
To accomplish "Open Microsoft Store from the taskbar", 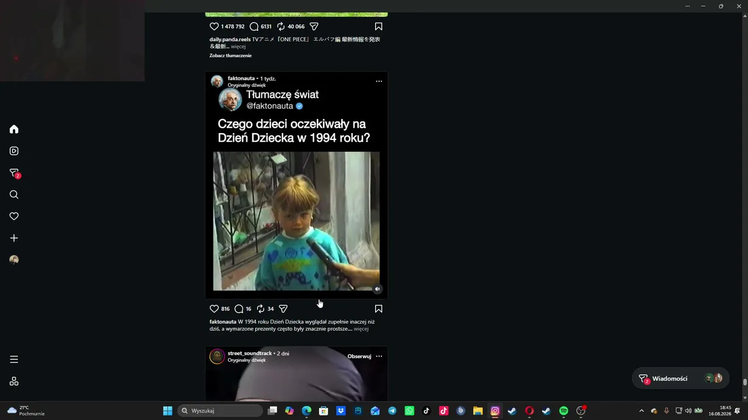I will (x=324, y=411).
